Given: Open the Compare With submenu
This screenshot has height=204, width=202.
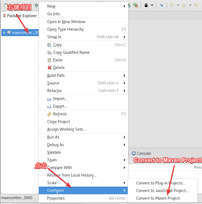Looking at the screenshot, I should coord(84,168).
